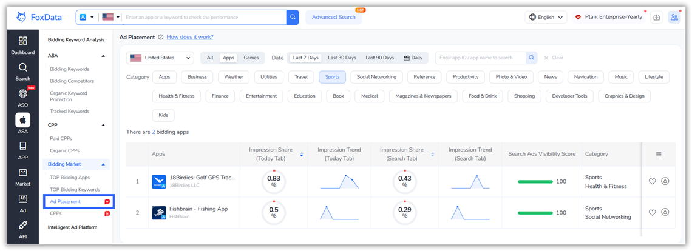The image size is (692, 251).
Task: Favorite the Fishbrain app with heart icon
Action: tap(653, 213)
